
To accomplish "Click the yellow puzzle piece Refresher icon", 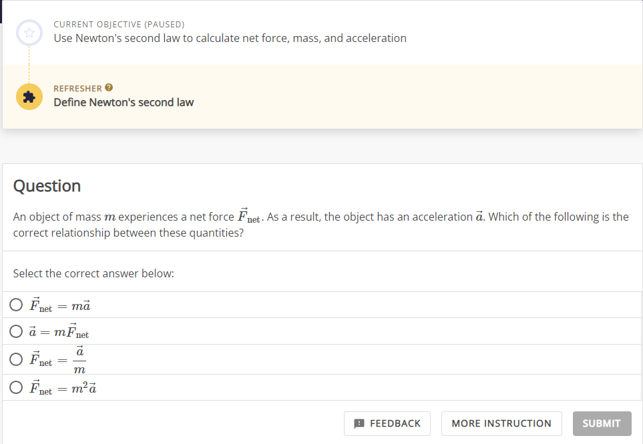I will coord(29,97).
